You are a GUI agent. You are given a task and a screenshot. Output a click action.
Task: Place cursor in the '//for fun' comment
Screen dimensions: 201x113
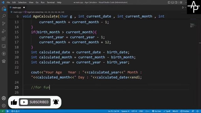41,87
